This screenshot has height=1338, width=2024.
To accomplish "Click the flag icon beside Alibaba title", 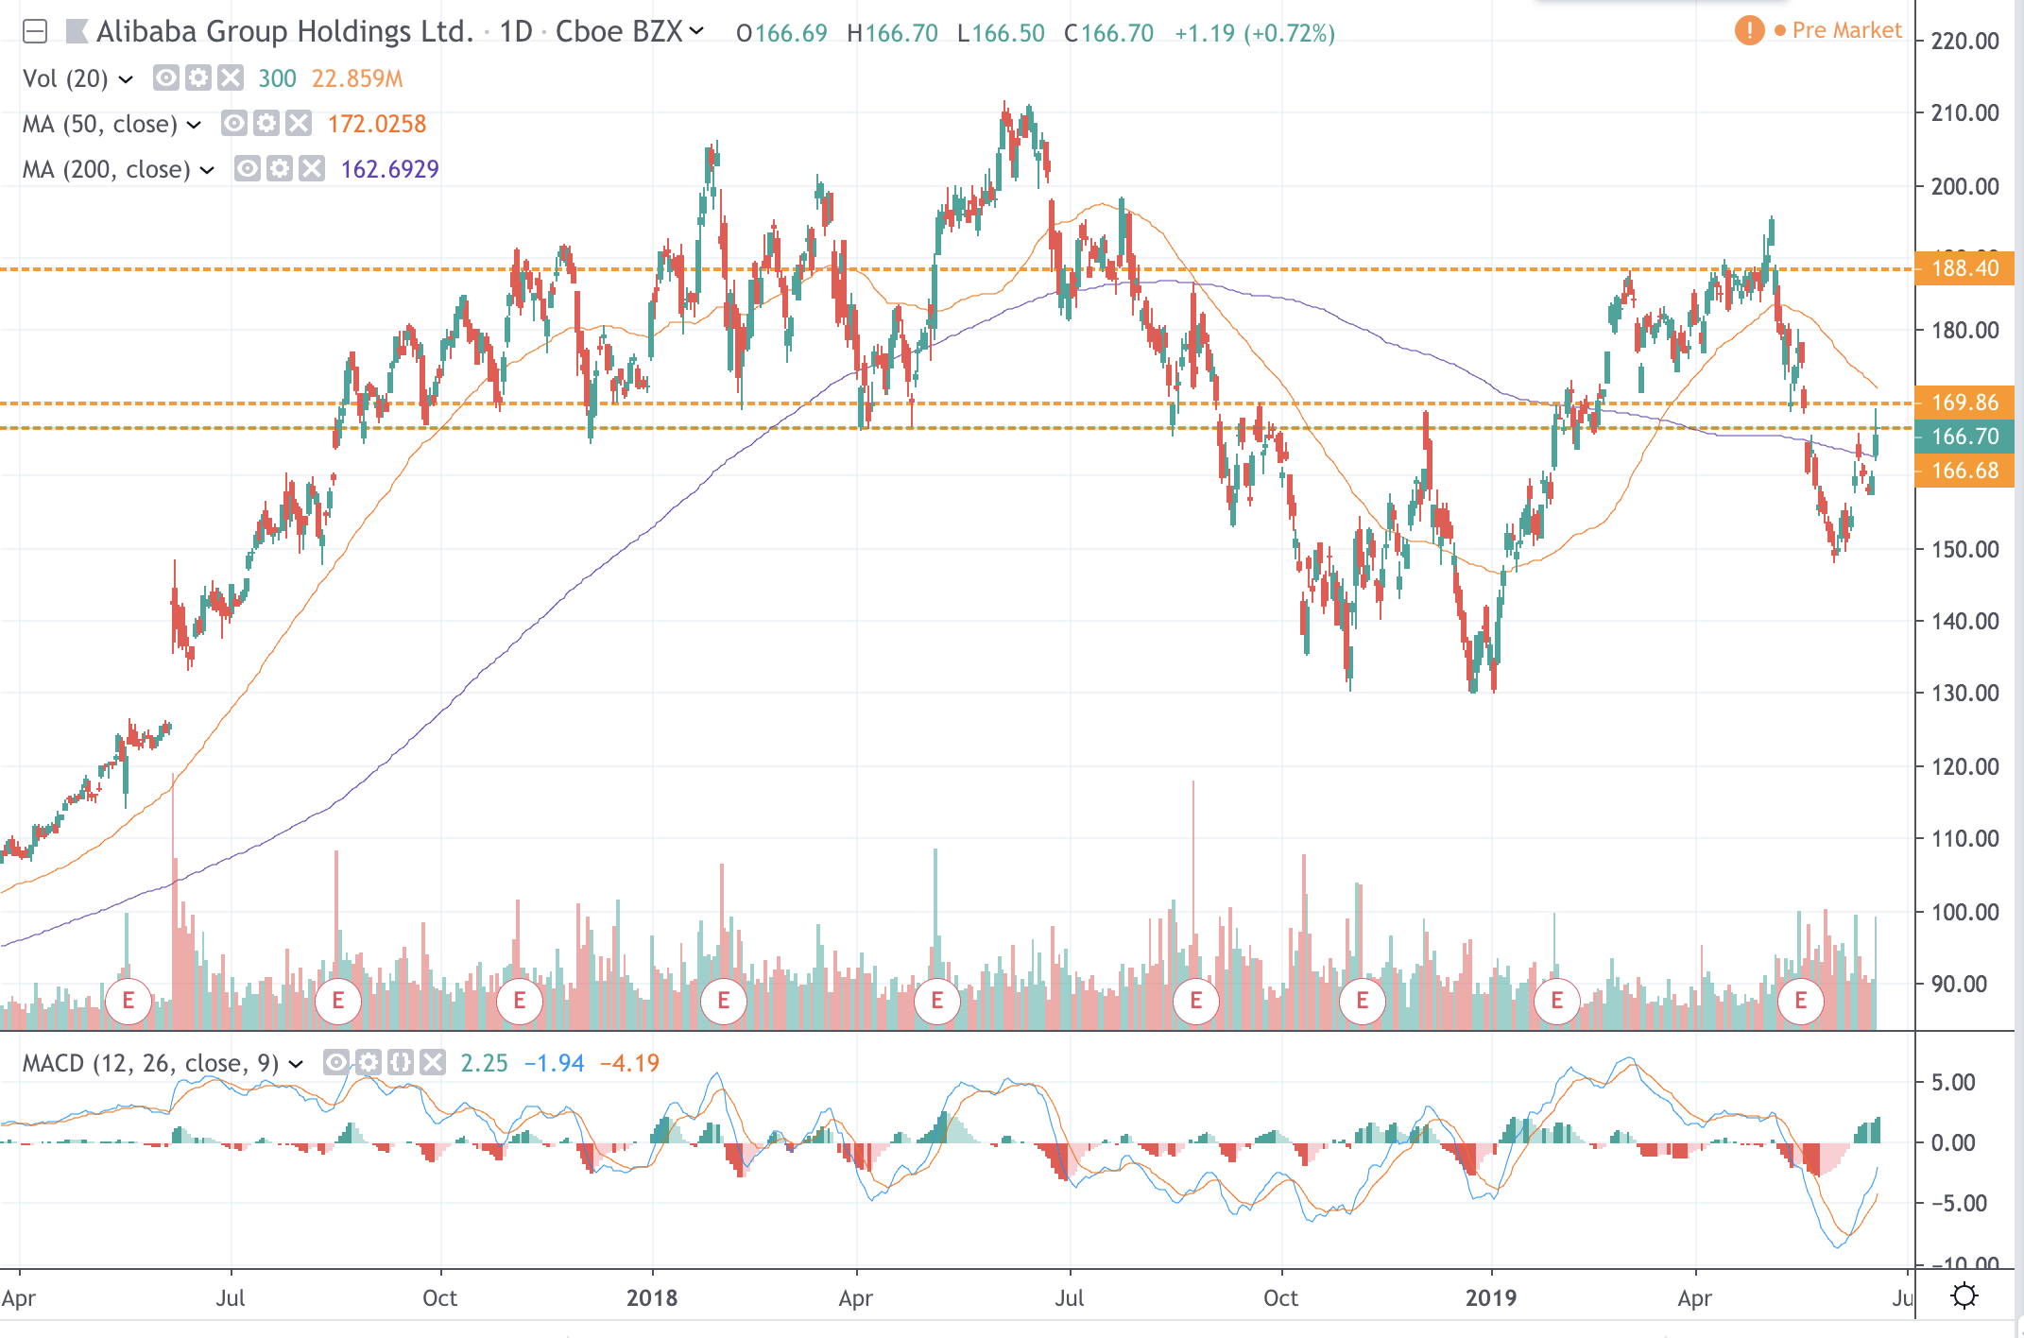I will tap(77, 32).
